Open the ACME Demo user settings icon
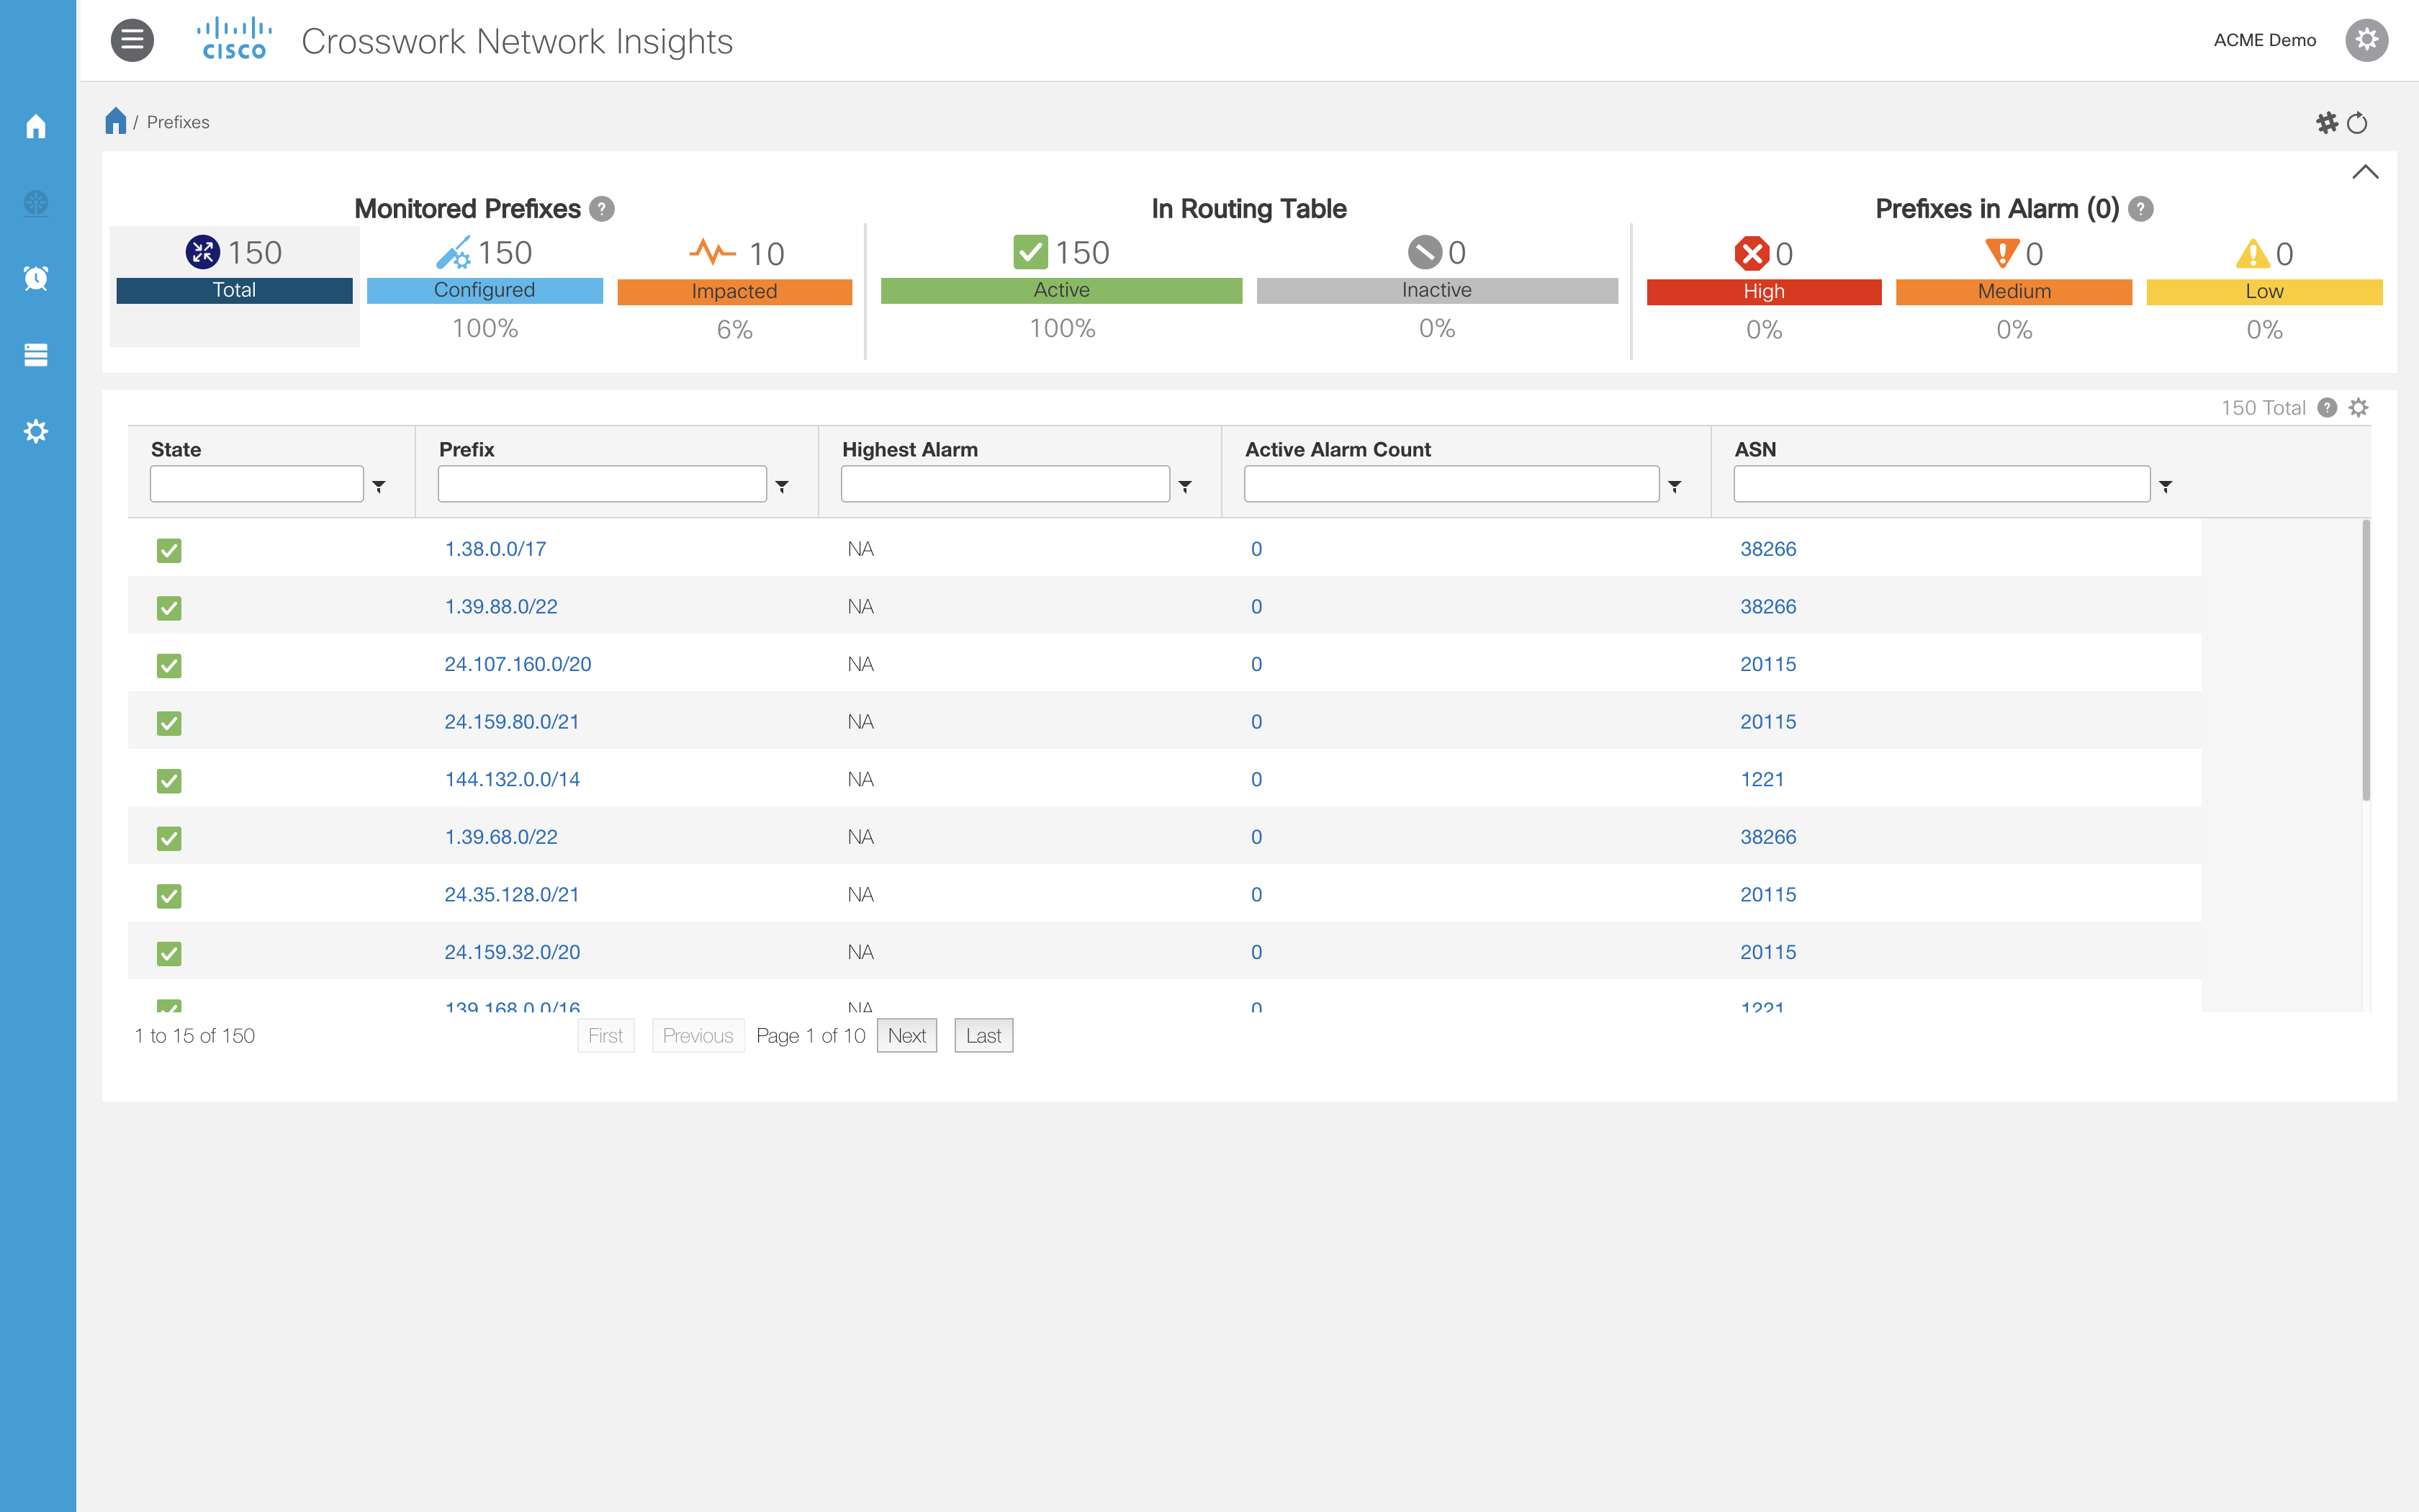The height and width of the screenshot is (1512, 2419). click(2366, 41)
